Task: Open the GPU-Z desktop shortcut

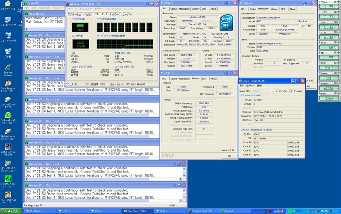Action: [x=8, y=163]
